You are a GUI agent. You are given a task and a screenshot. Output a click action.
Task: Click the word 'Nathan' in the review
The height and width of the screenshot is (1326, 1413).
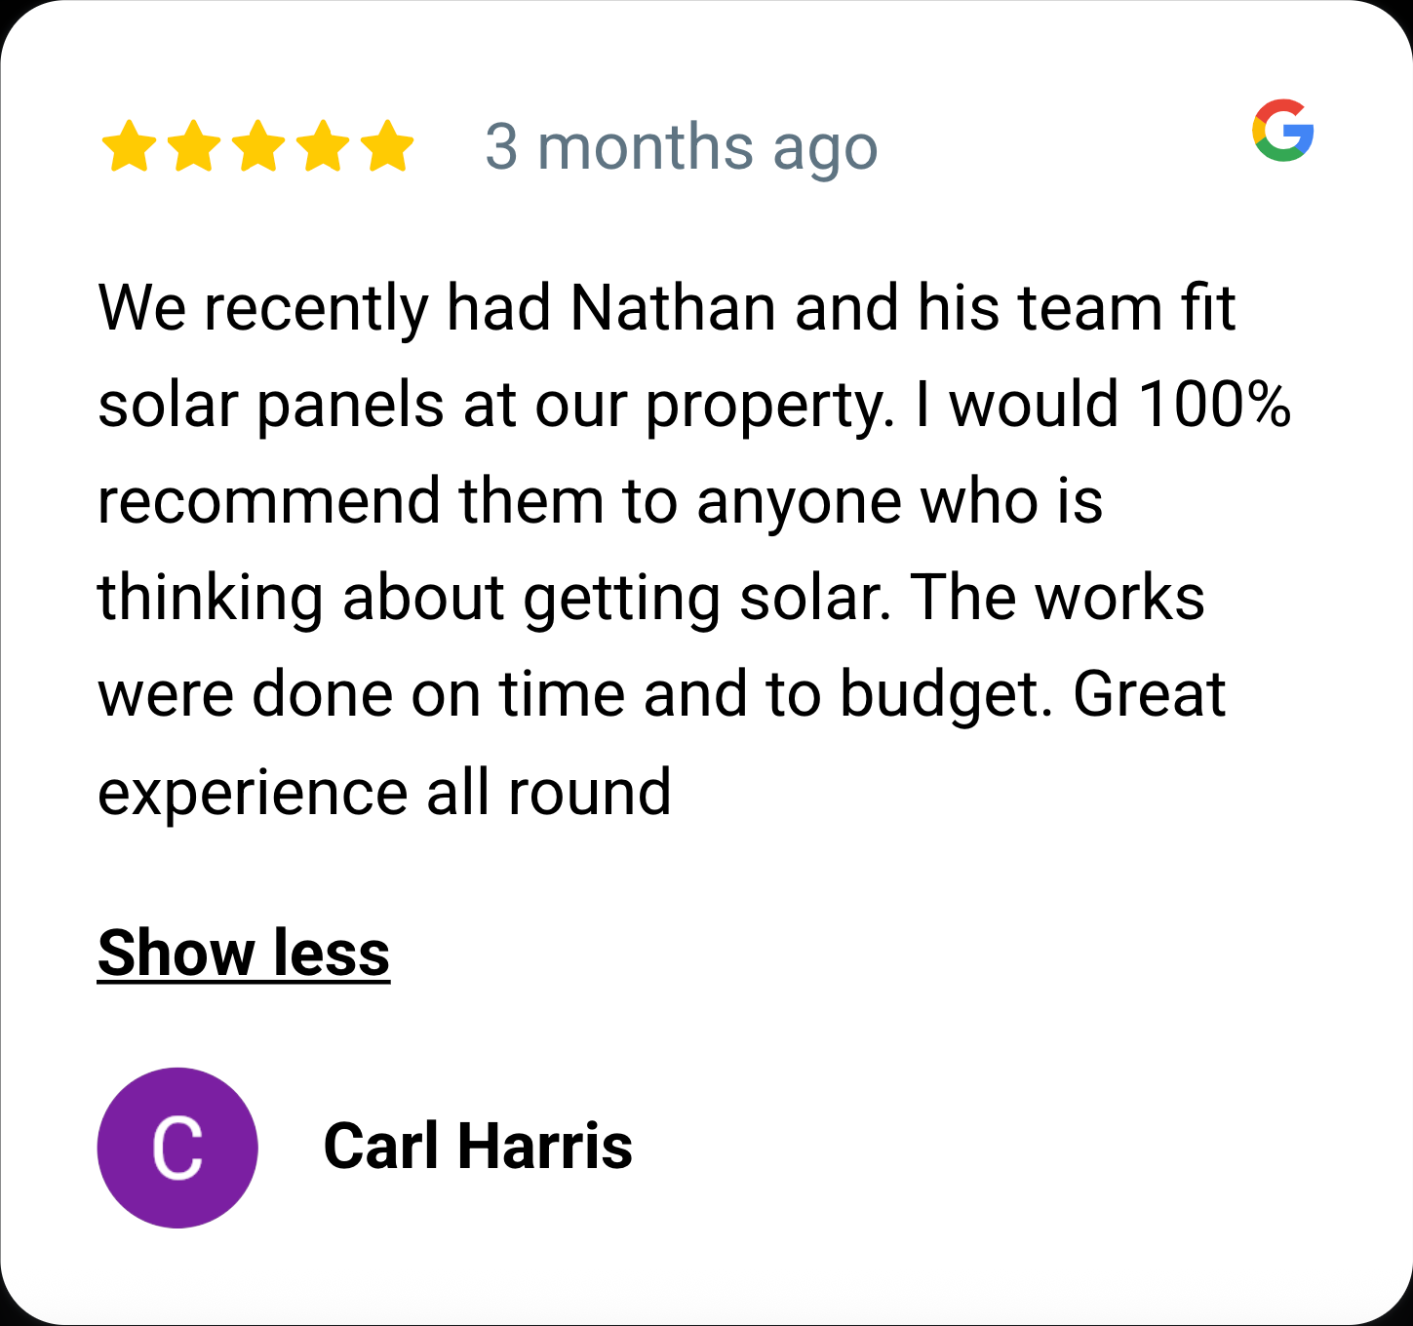(x=673, y=308)
